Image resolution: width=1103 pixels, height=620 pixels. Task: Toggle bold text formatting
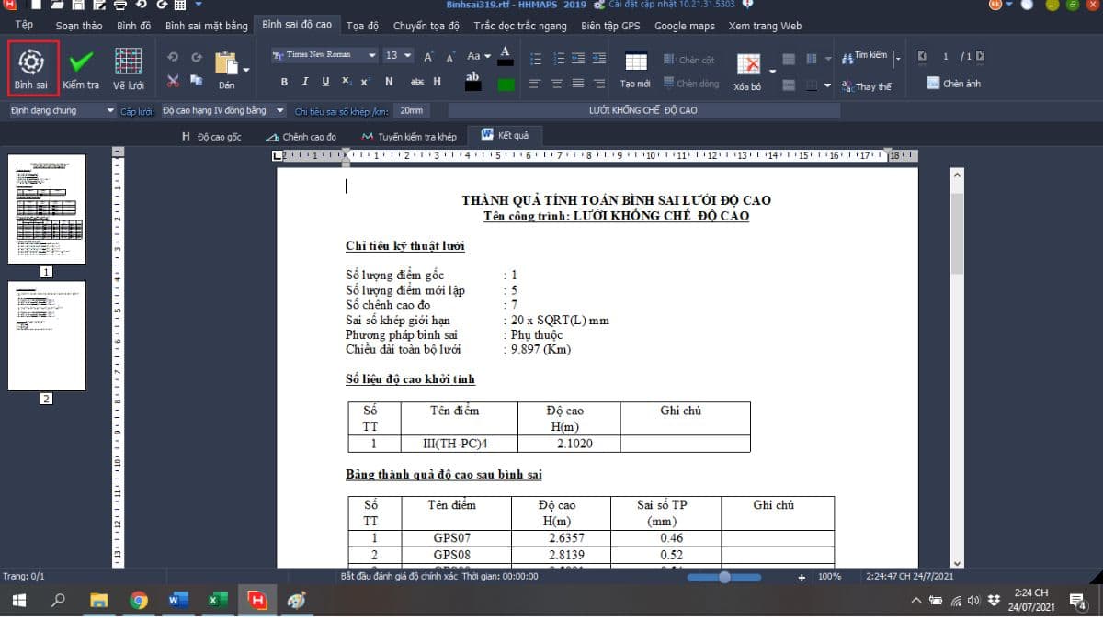(x=284, y=82)
